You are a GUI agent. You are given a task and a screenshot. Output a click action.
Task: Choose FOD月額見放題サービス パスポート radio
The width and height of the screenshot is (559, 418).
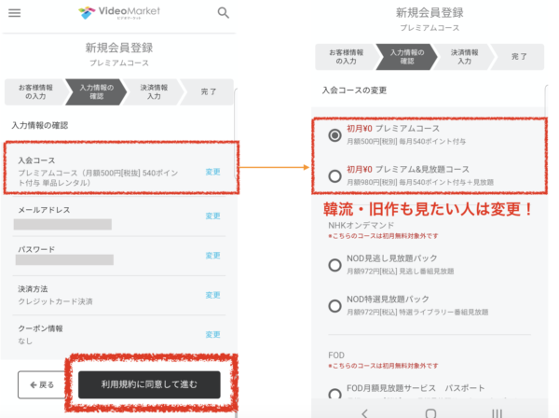[x=334, y=394]
